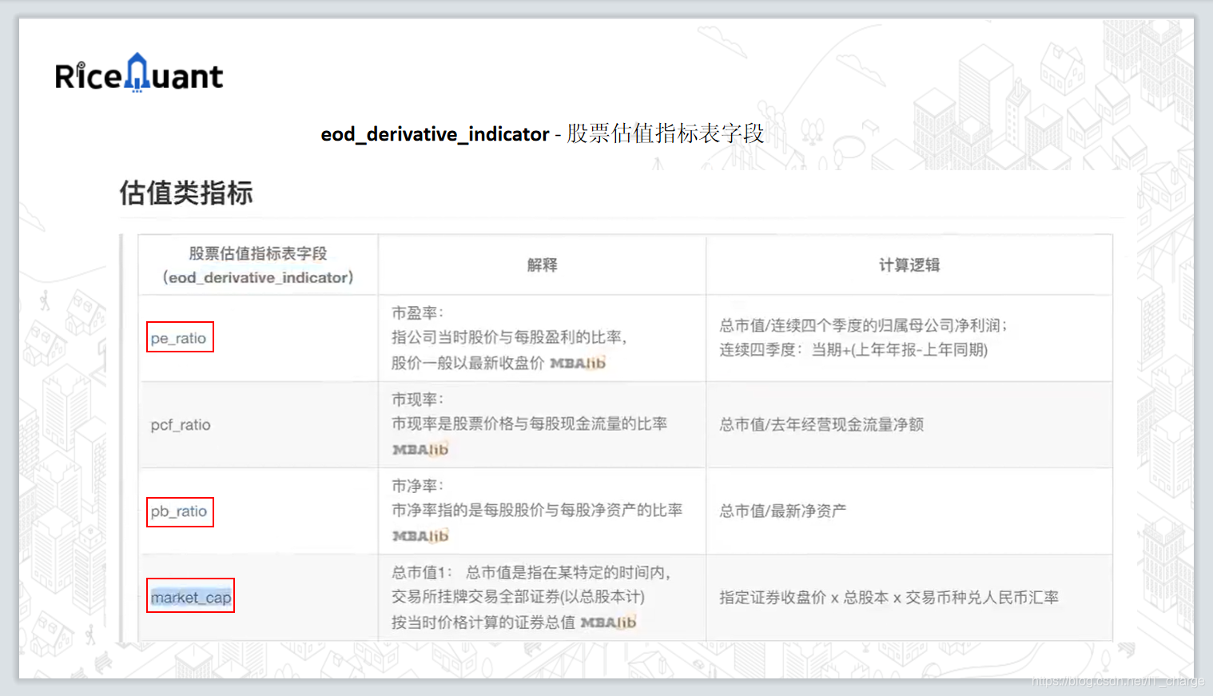
Task: Click the MBAlib logo in the pcf_ratio row
Action: [420, 450]
